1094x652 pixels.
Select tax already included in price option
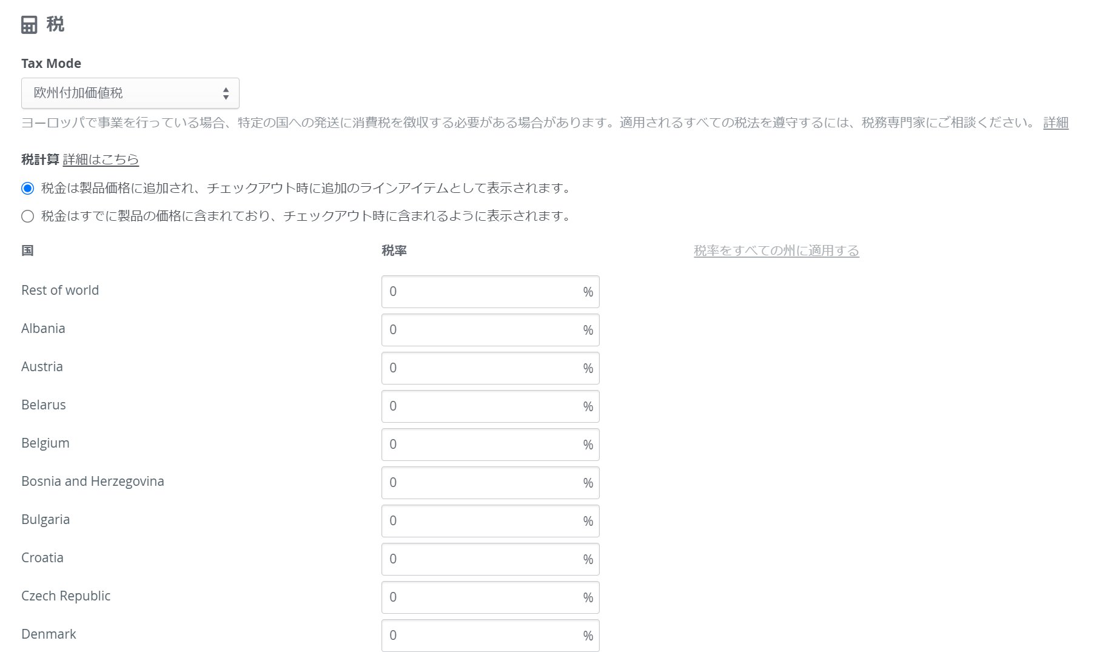[x=27, y=216]
